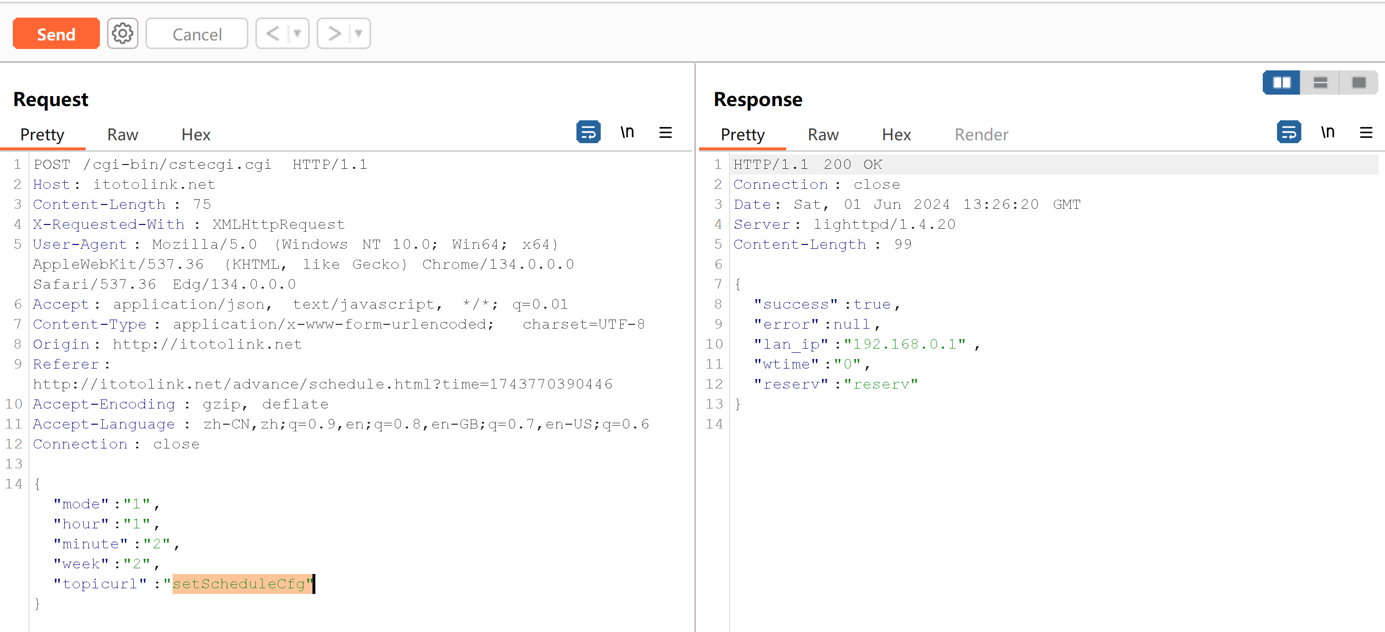Toggle word wrap in Response panel
Screen dimensions: 1385x632
(x=1289, y=132)
